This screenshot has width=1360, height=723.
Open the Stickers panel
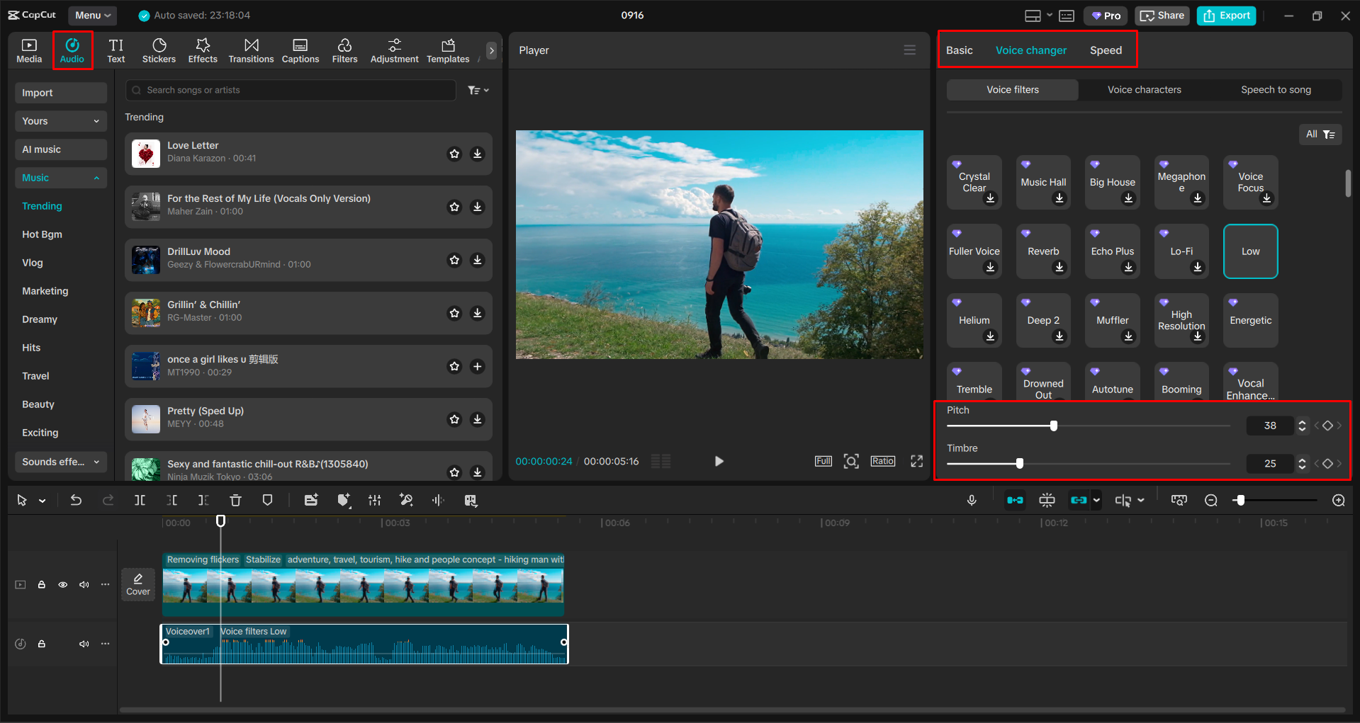(159, 51)
